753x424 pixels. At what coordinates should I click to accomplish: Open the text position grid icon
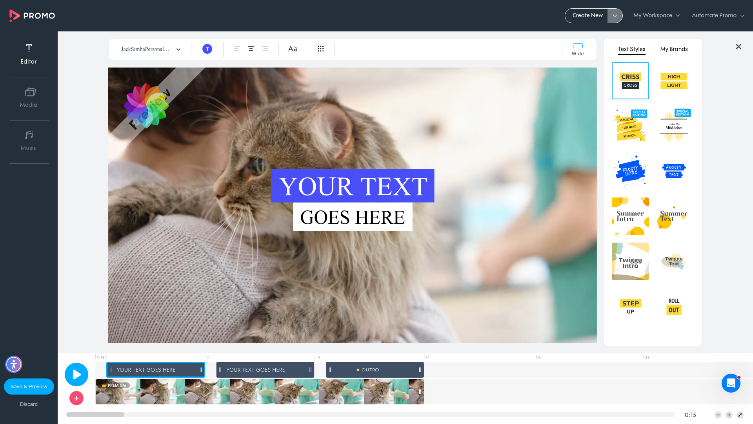321,49
